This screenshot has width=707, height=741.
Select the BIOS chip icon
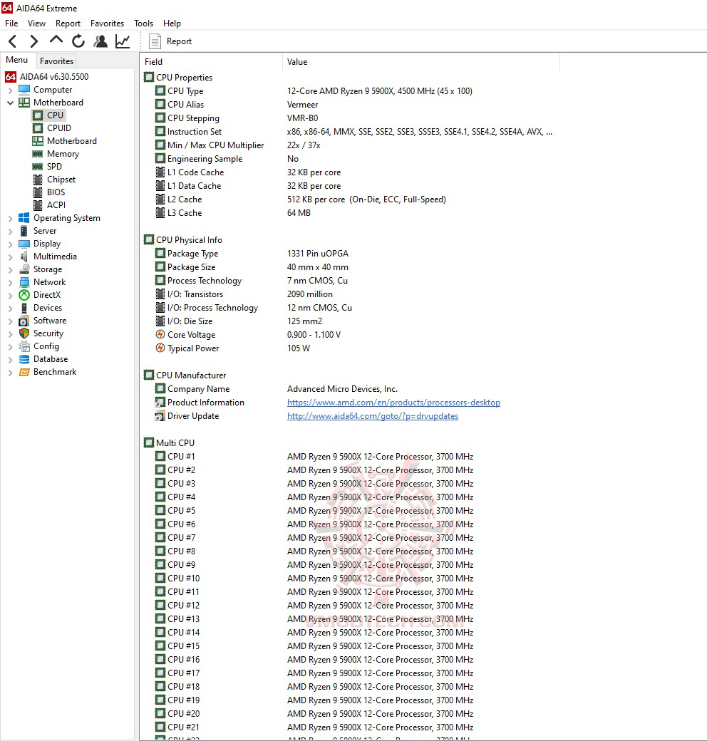coord(38,192)
